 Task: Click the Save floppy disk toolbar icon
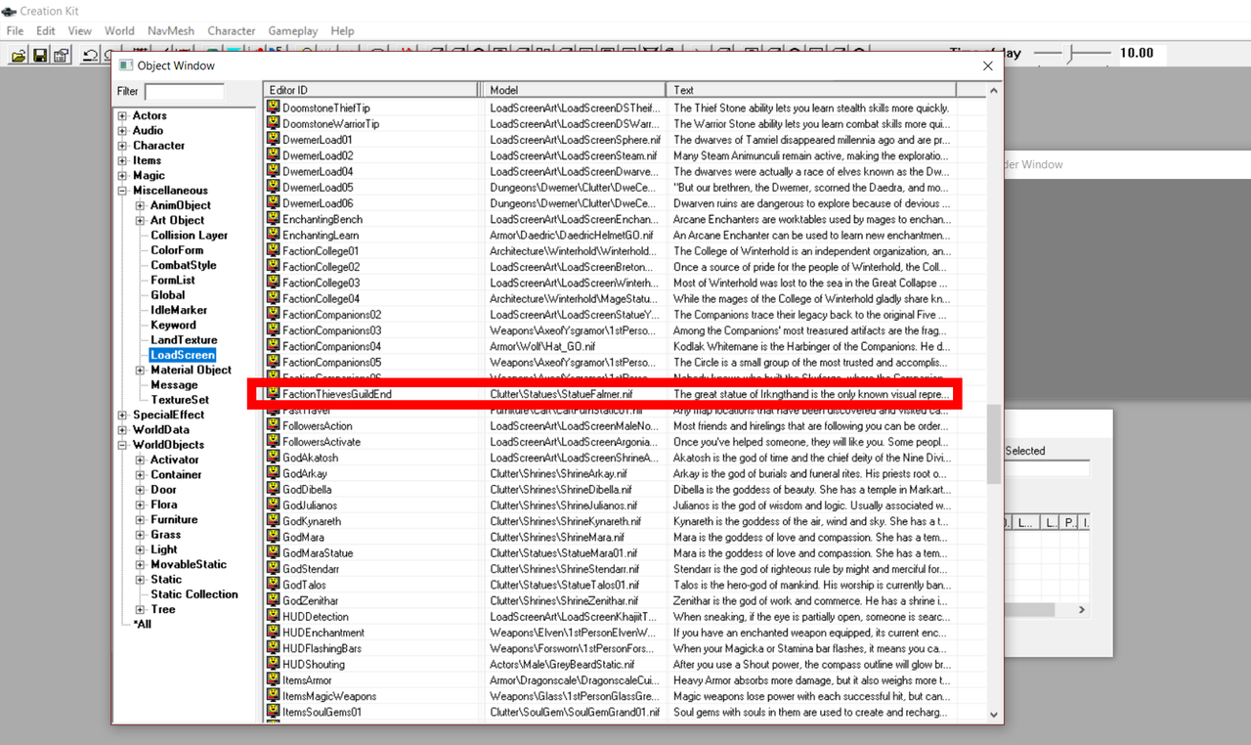tap(40, 56)
